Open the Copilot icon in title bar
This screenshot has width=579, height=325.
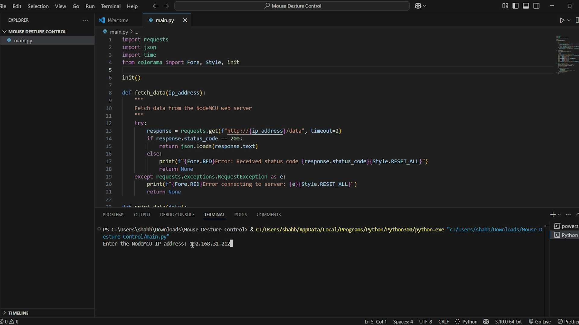tap(418, 6)
